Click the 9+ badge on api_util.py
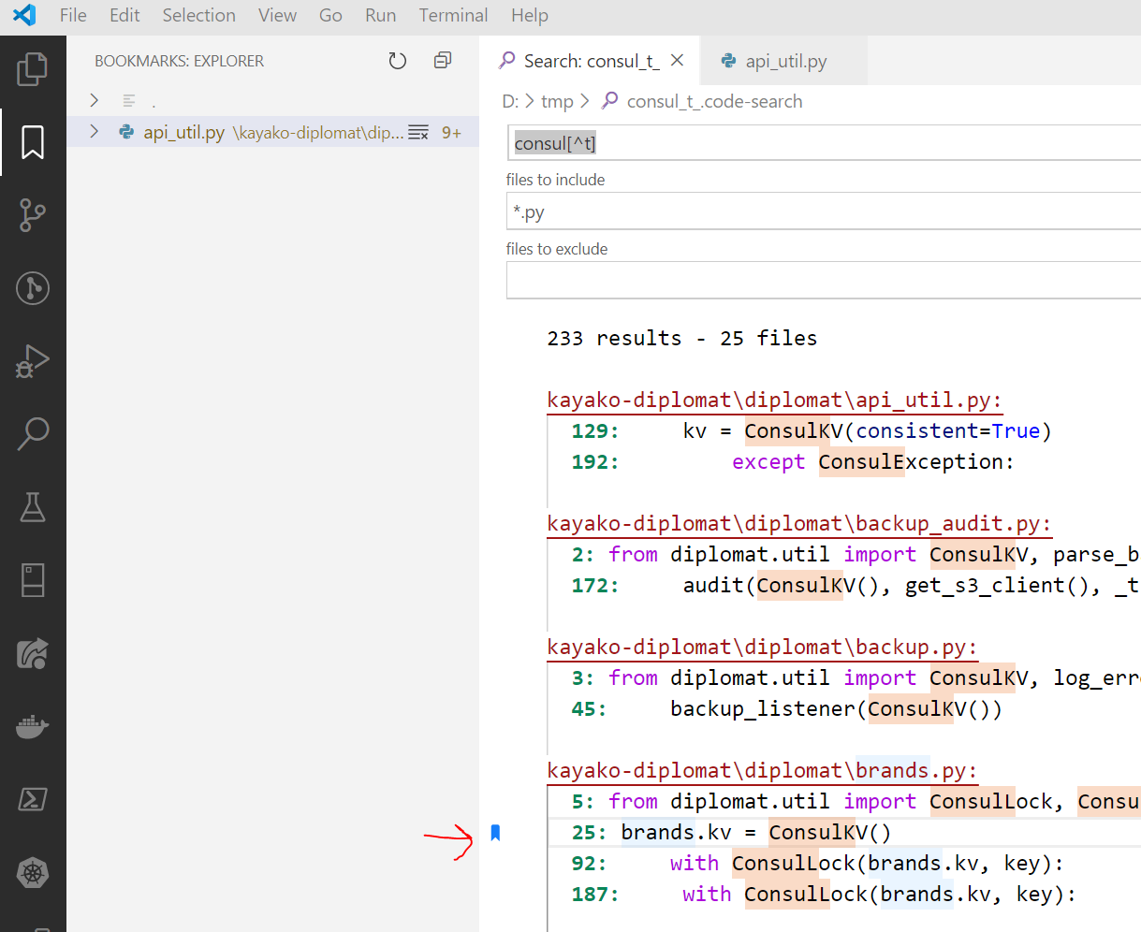Image resolution: width=1141 pixels, height=932 pixels. [x=451, y=133]
